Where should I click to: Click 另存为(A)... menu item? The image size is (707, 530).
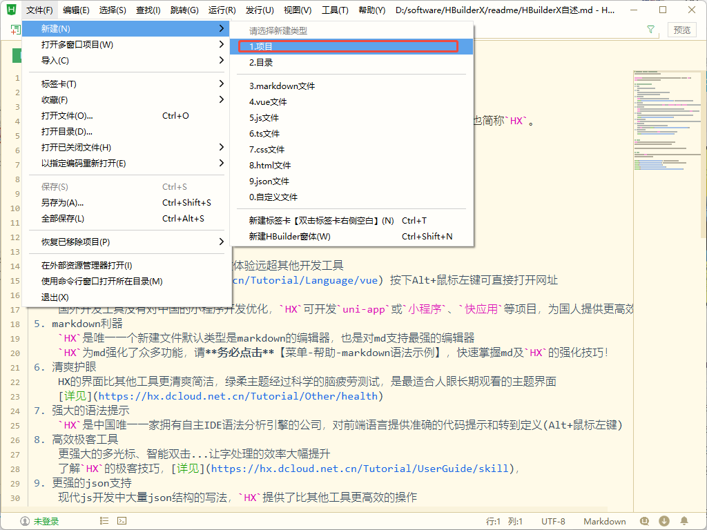tap(127, 202)
